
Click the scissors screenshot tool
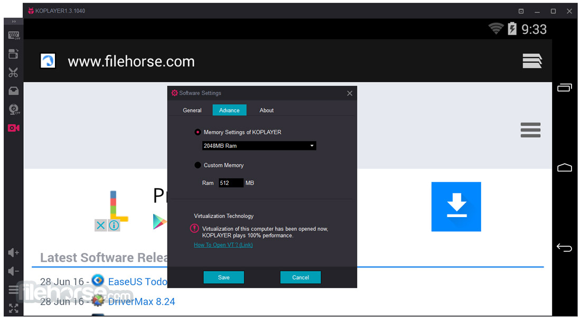[13, 72]
